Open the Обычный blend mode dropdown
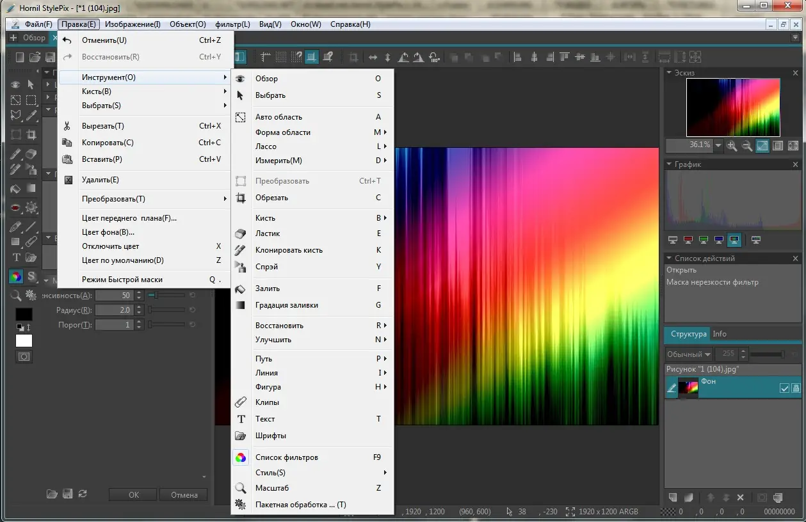 688,354
